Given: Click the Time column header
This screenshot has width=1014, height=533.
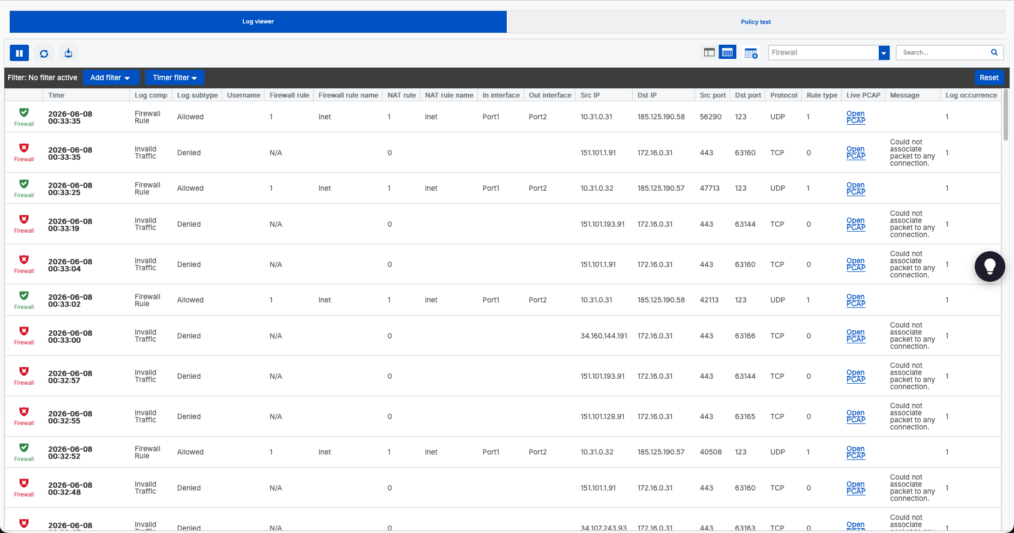Looking at the screenshot, I should click(56, 95).
